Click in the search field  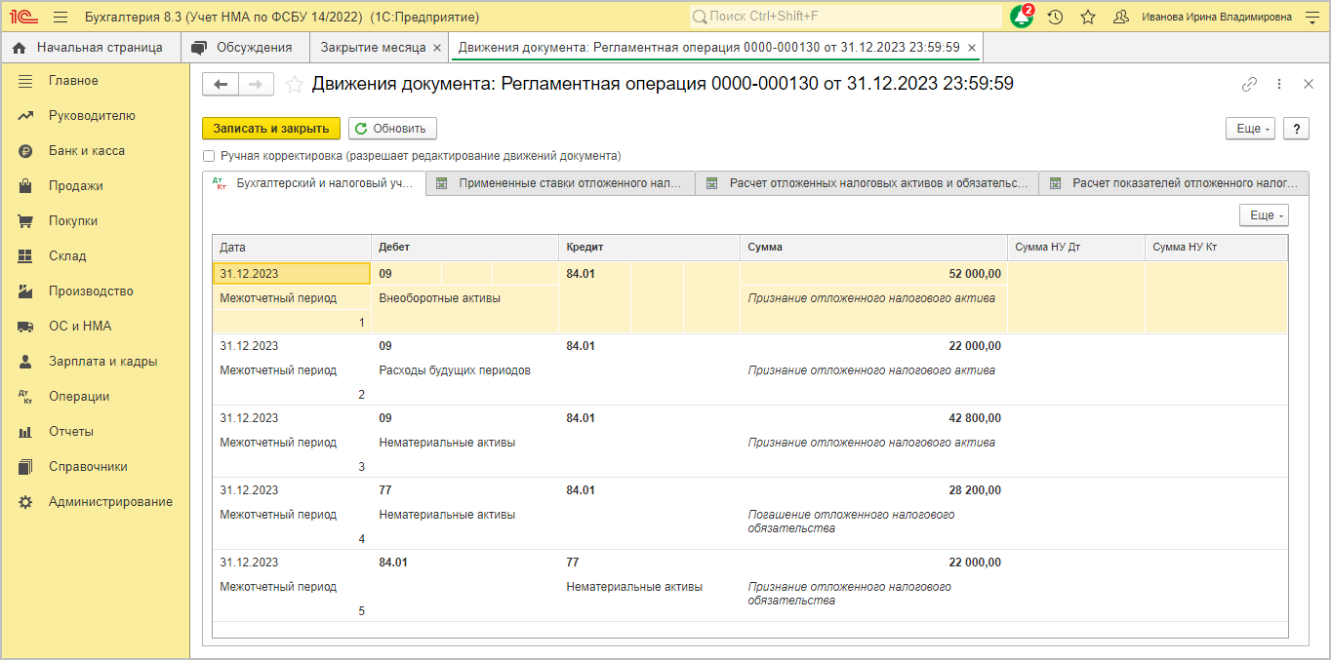849,17
